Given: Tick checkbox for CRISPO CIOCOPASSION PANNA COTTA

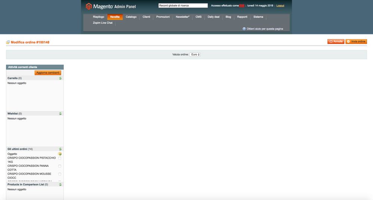Looking at the screenshot, I should [60, 166].
